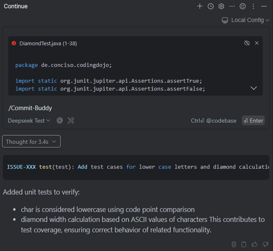
Task: Open vertical three-dots panel options
Action: click(253, 6)
